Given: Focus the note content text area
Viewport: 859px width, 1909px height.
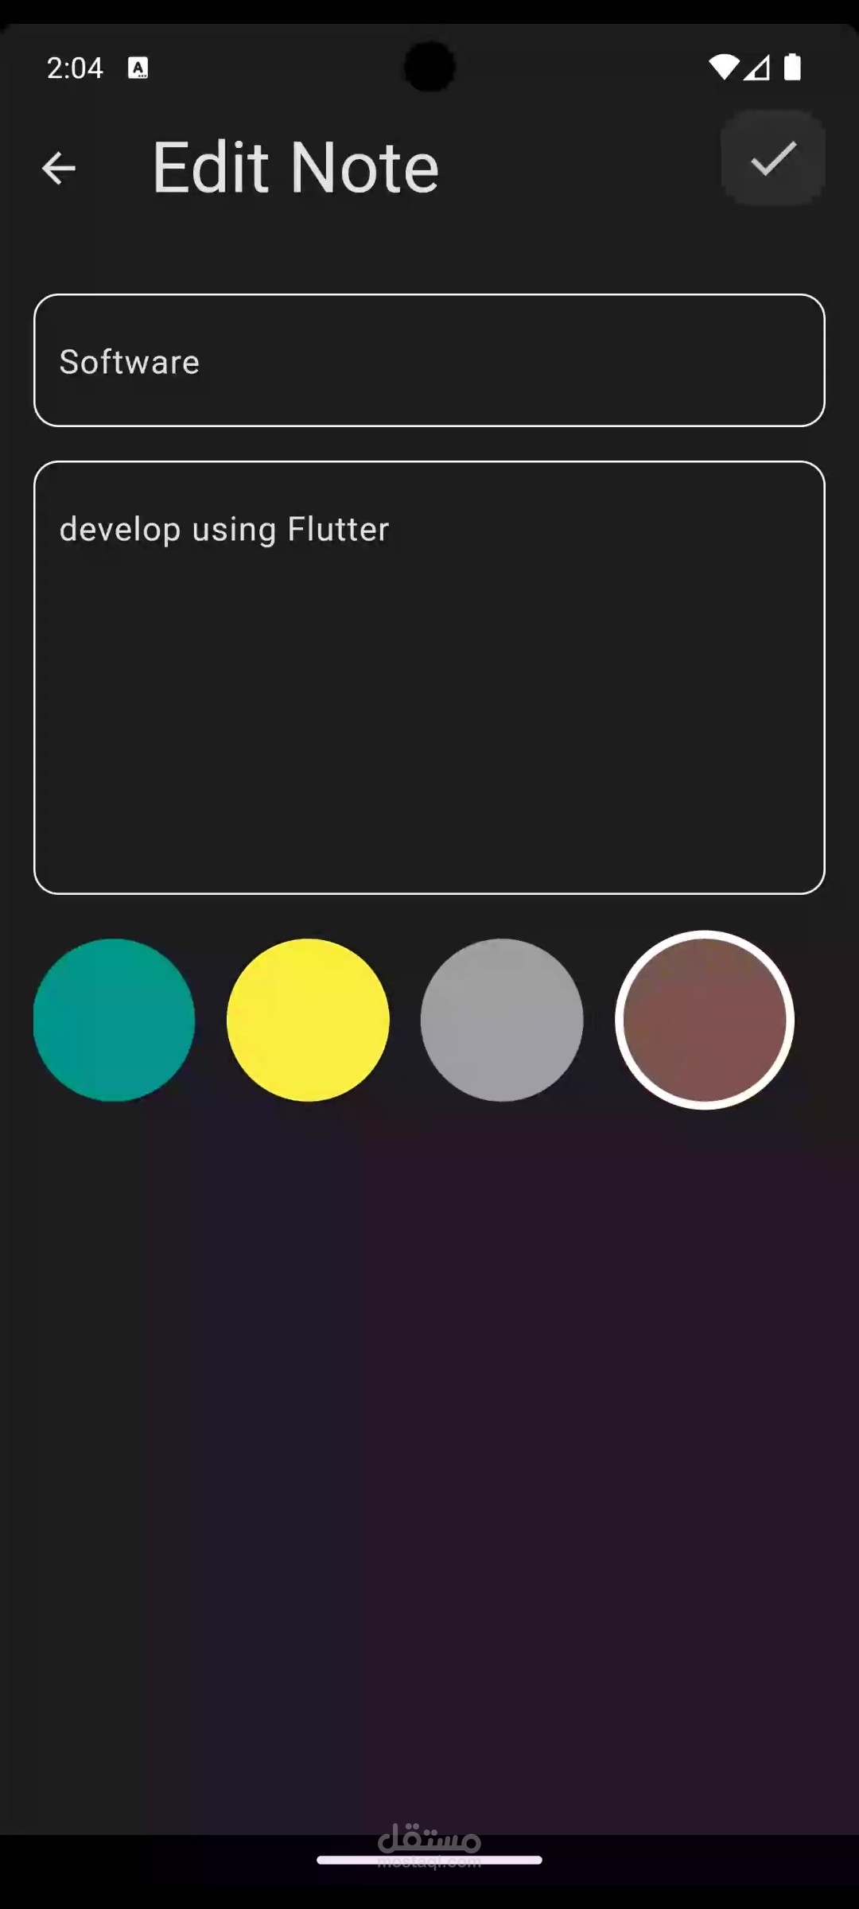Looking at the screenshot, I should (429, 678).
